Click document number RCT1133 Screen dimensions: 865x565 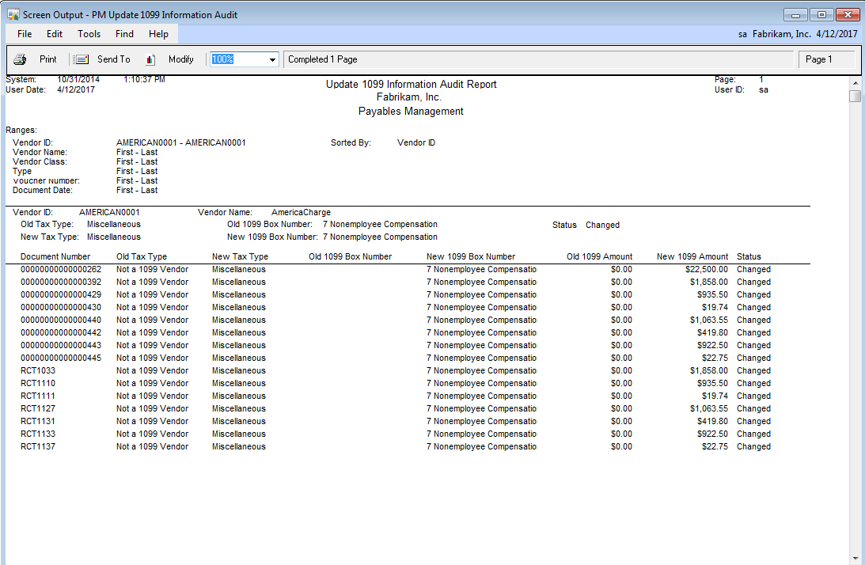(x=38, y=434)
